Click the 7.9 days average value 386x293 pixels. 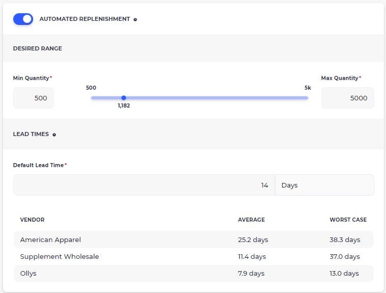click(x=251, y=273)
